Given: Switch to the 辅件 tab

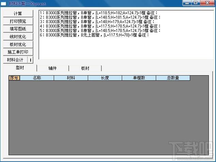Looking at the screenshot, I should coord(53,68).
